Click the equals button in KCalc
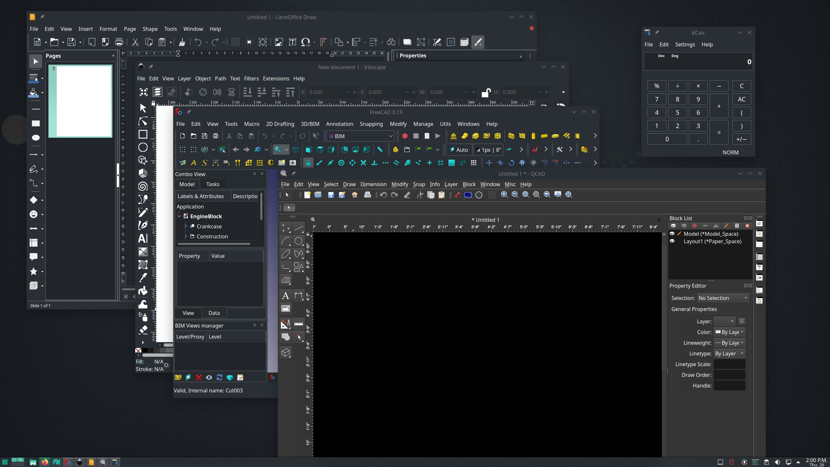Image resolution: width=830 pixels, height=467 pixels. click(719, 132)
